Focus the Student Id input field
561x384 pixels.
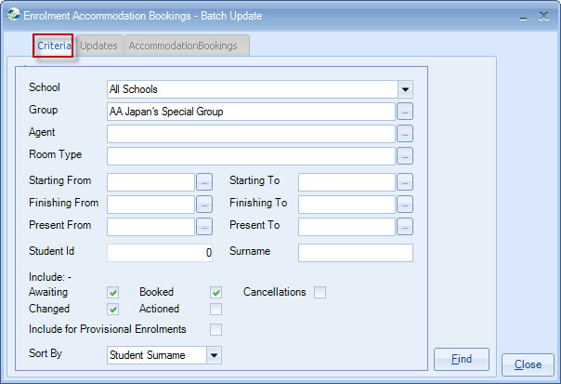(x=161, y=252)
